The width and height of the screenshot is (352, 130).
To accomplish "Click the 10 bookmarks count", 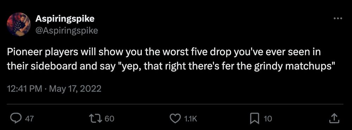I will click(x=268, y=119).
